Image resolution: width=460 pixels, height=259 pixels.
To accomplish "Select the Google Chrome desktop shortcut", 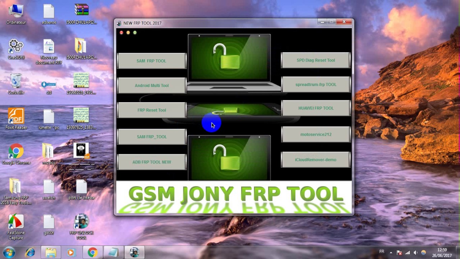I will click(16, 154).
